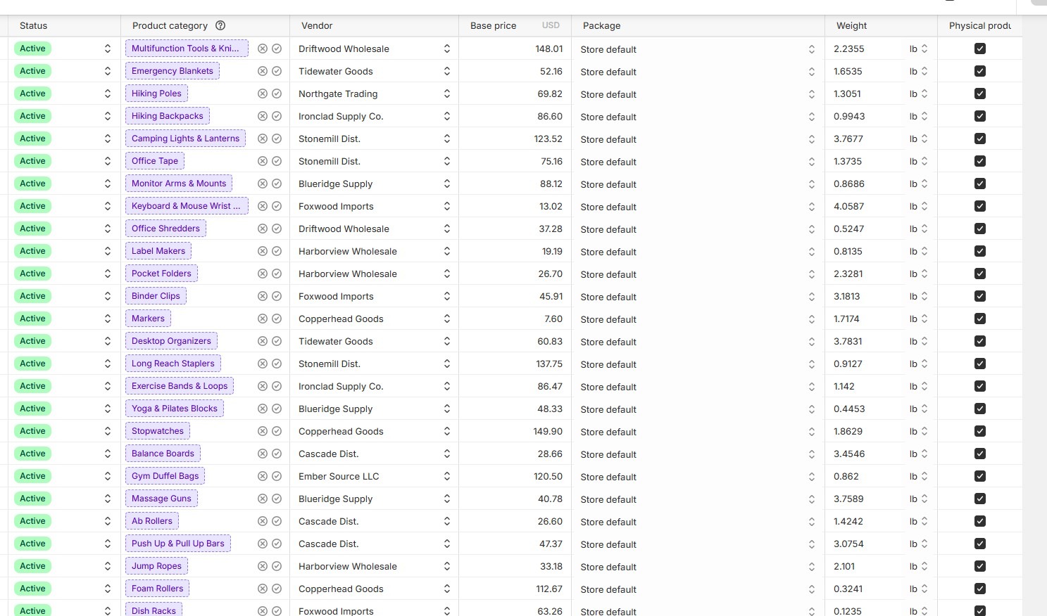Screen dimensions: 1047x616
Task: Accept the Hiking Backpacks category suggestion
Action: click(277, 116)
